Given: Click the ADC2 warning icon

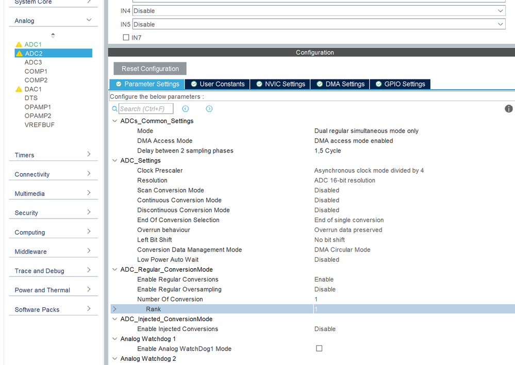Looking at the screenshot, I should pyautogui.click(x=20, y=53).
